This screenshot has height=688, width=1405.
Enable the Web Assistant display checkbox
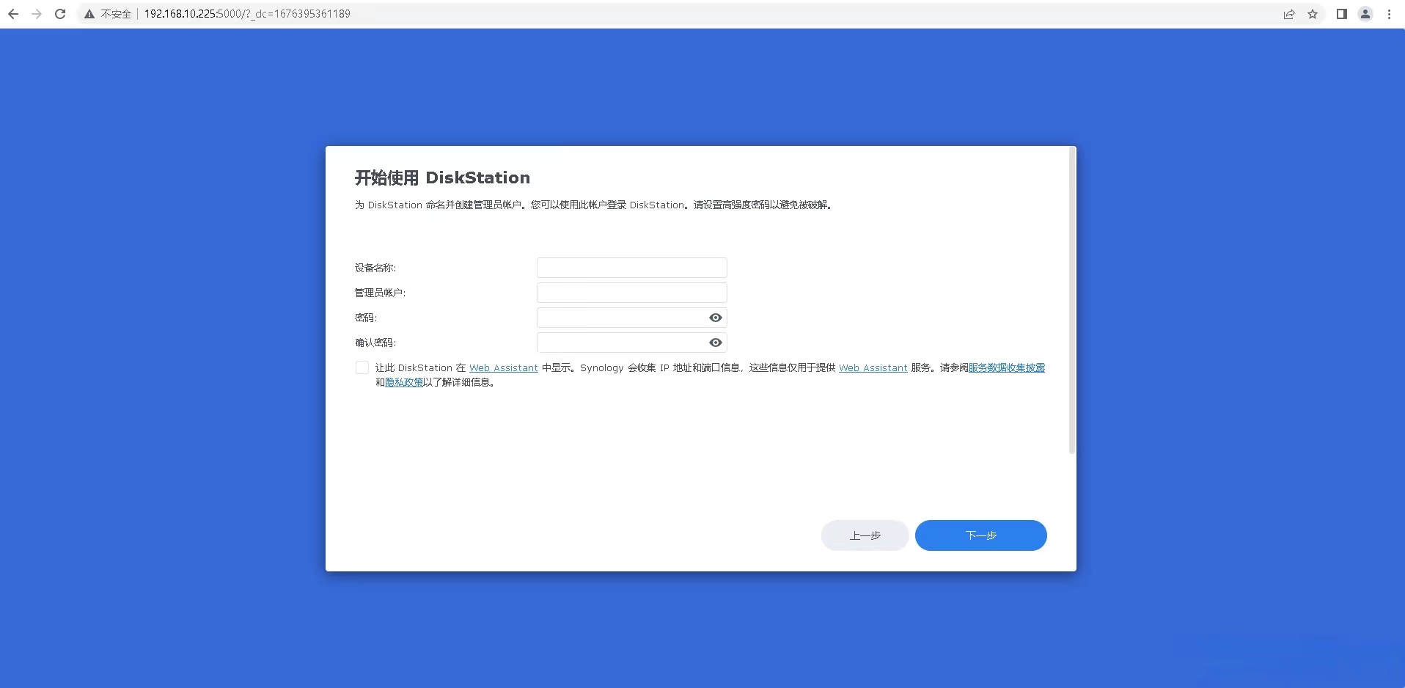pyautogui.click(x=362, y=367)
